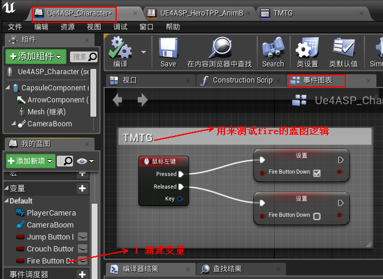Toggle Crouch Button variable visibility eye

[83, 248]
